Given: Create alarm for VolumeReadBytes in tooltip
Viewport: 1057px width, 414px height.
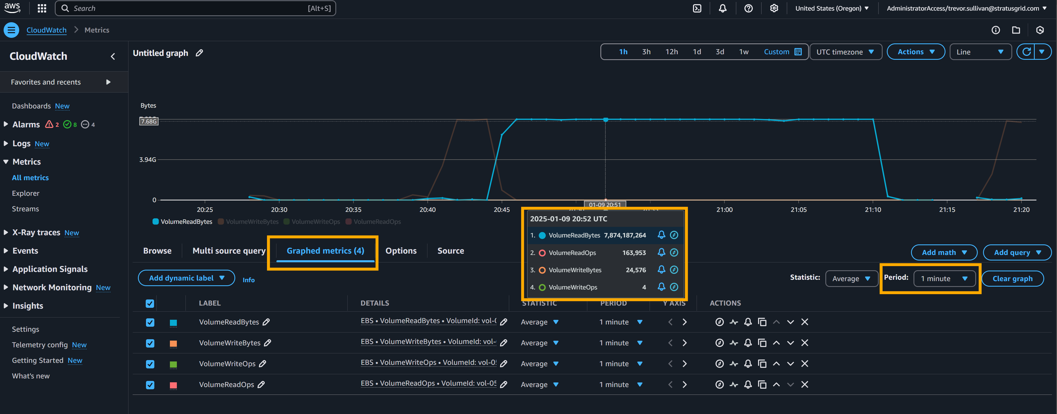Looking at the screenshot, I should (x=661, y=235).
